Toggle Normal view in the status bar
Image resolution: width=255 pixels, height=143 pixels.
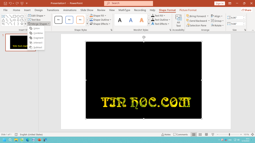tap(194, 135)
